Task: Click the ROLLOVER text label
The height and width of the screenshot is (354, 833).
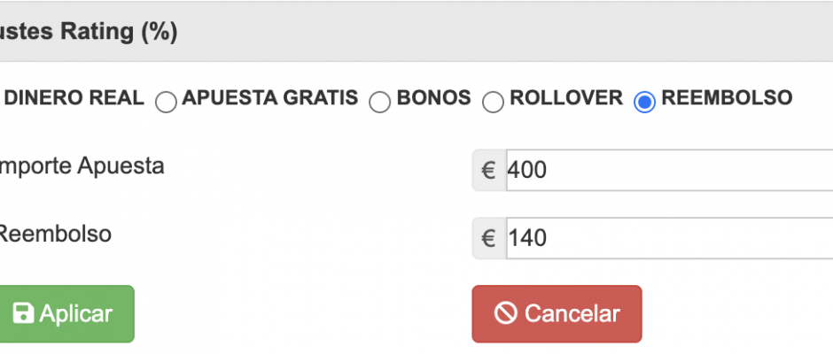Action: tap(566, 98)
